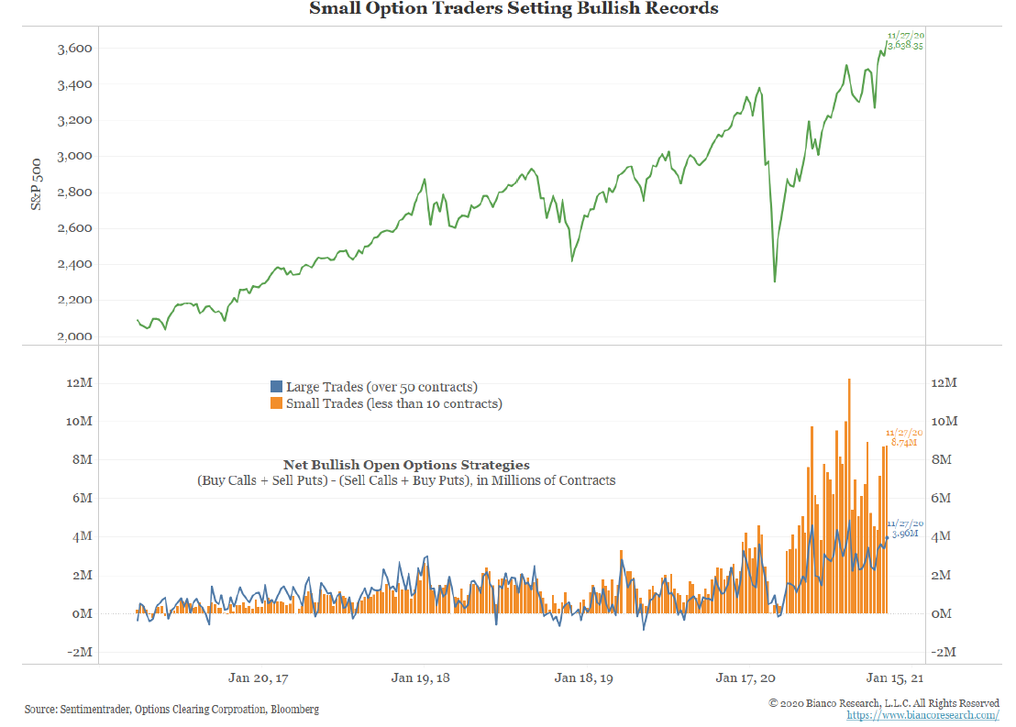Click the Source: Sentimentrader attribution text
Screen dimensions: 1016x727
point(171,709)
